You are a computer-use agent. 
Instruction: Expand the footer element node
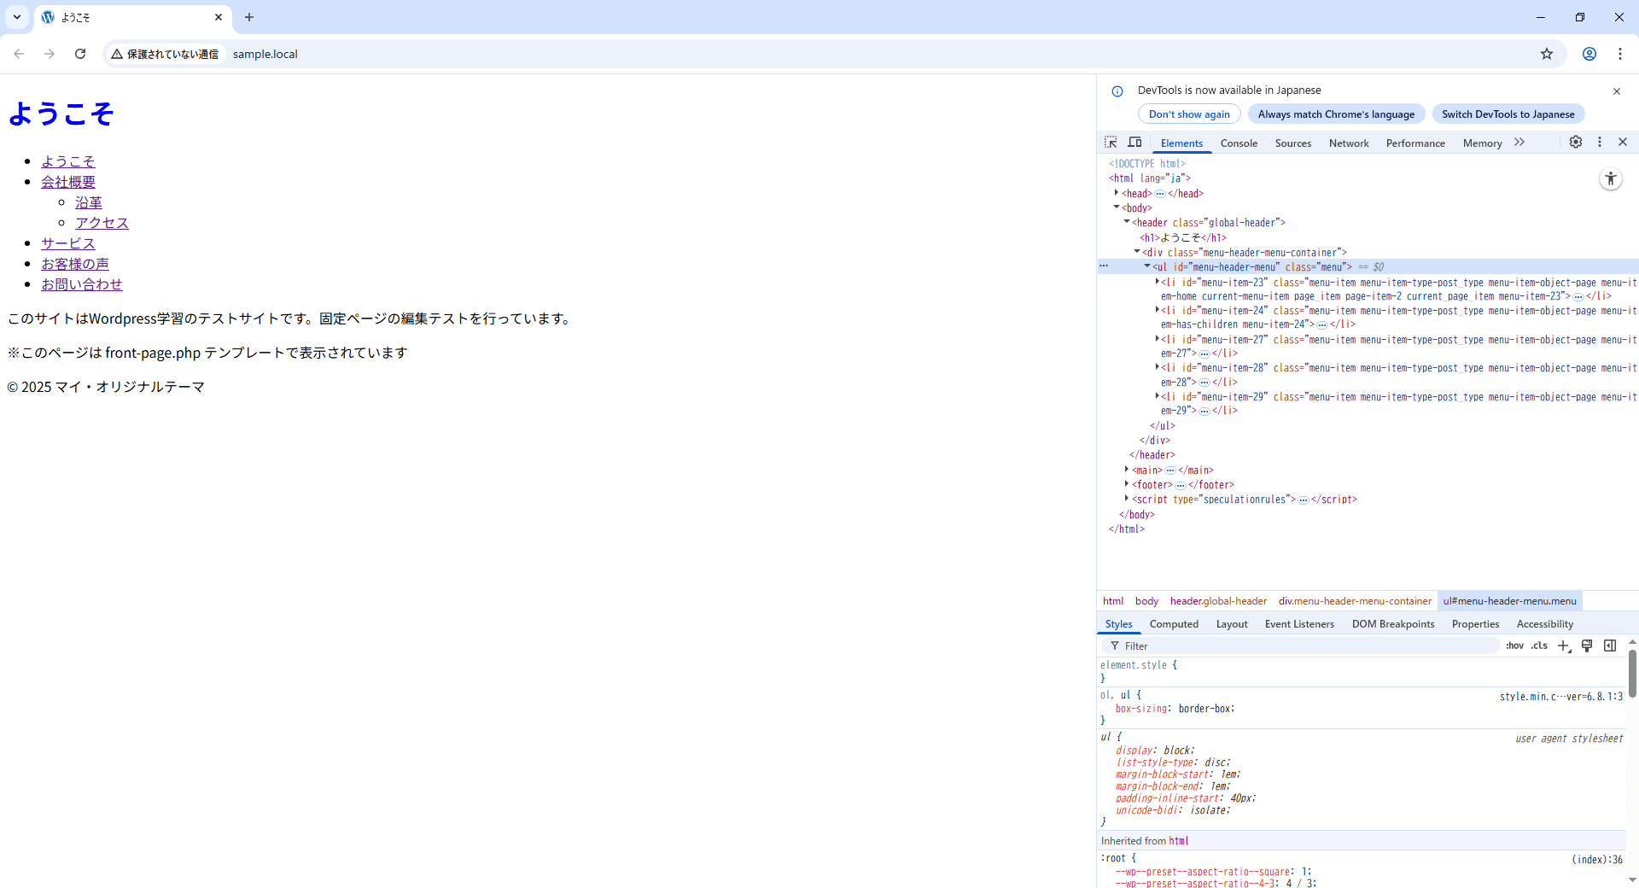1127,484
